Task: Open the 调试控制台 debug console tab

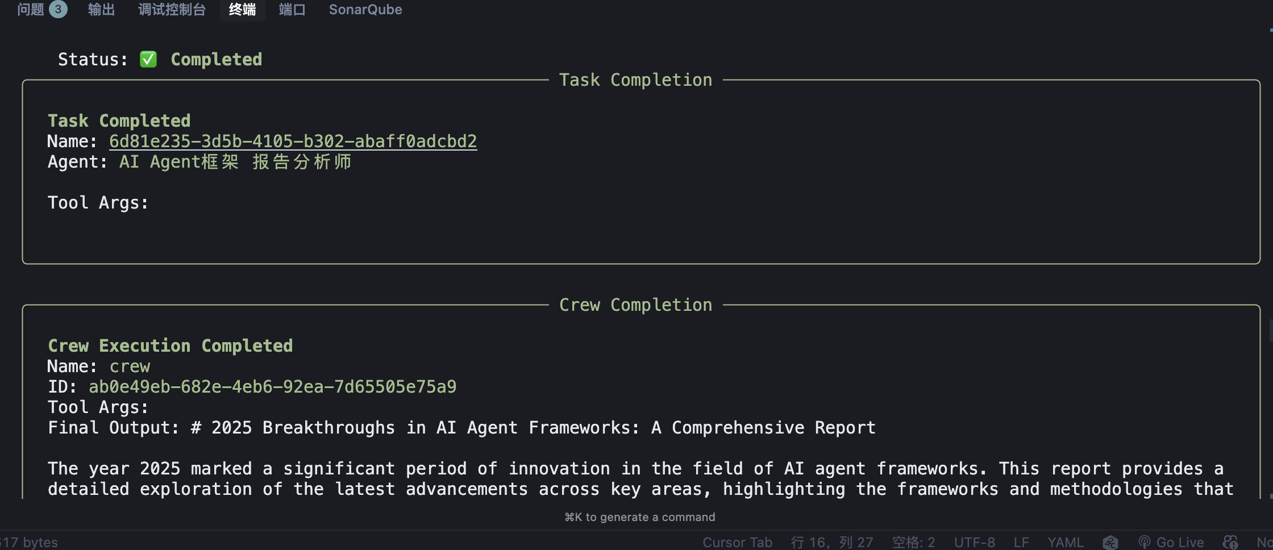Action: click(172, 10)
